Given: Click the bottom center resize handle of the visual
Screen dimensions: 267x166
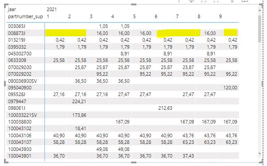Looking at the screenshot, I should pyautogui.click(x=134, y=162).
